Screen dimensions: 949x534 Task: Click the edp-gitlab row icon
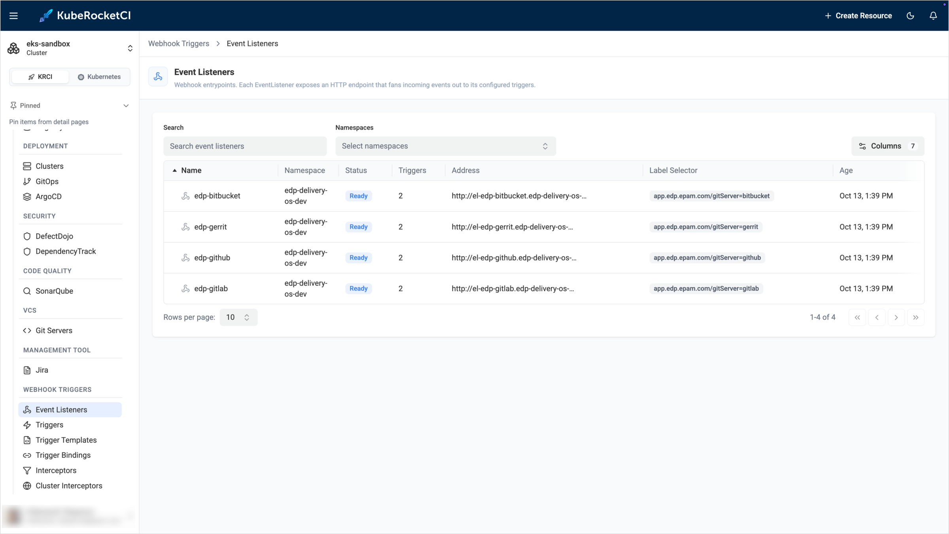(185, 289)
